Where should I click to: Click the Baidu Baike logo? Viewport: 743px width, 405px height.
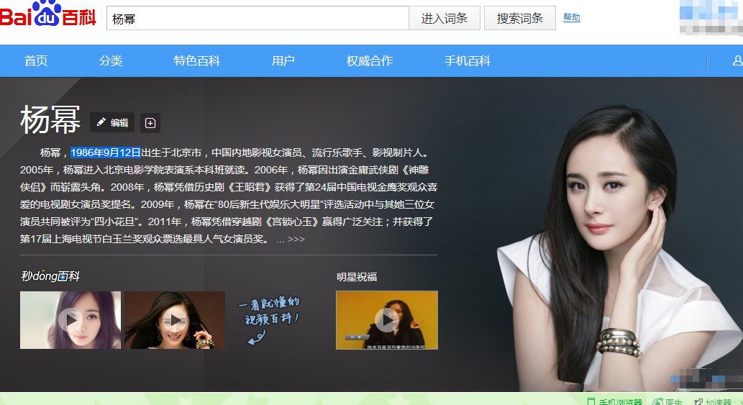pos(47,13)
